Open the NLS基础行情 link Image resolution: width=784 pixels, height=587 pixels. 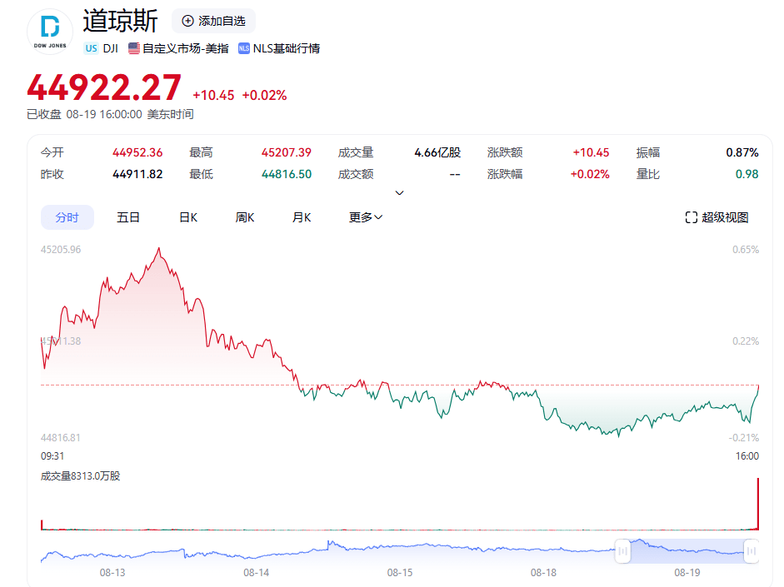point(287,48)
